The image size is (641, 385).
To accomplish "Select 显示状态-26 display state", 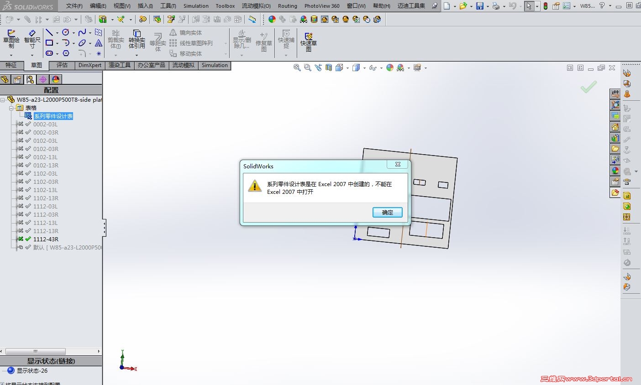I will point(32,371).
